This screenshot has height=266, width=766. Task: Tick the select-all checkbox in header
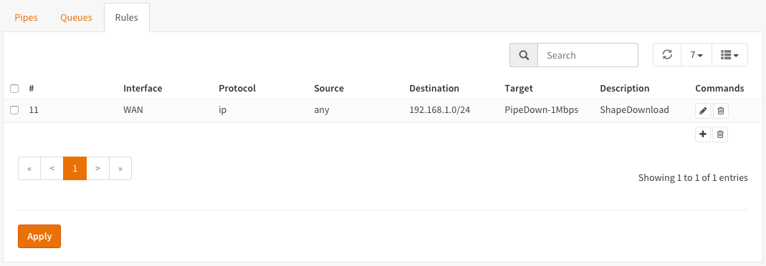14,89
